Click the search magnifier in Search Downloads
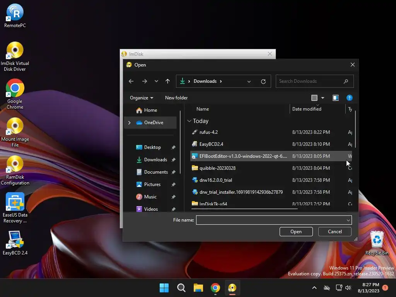 pyautogui.click(x=346, y=81)
